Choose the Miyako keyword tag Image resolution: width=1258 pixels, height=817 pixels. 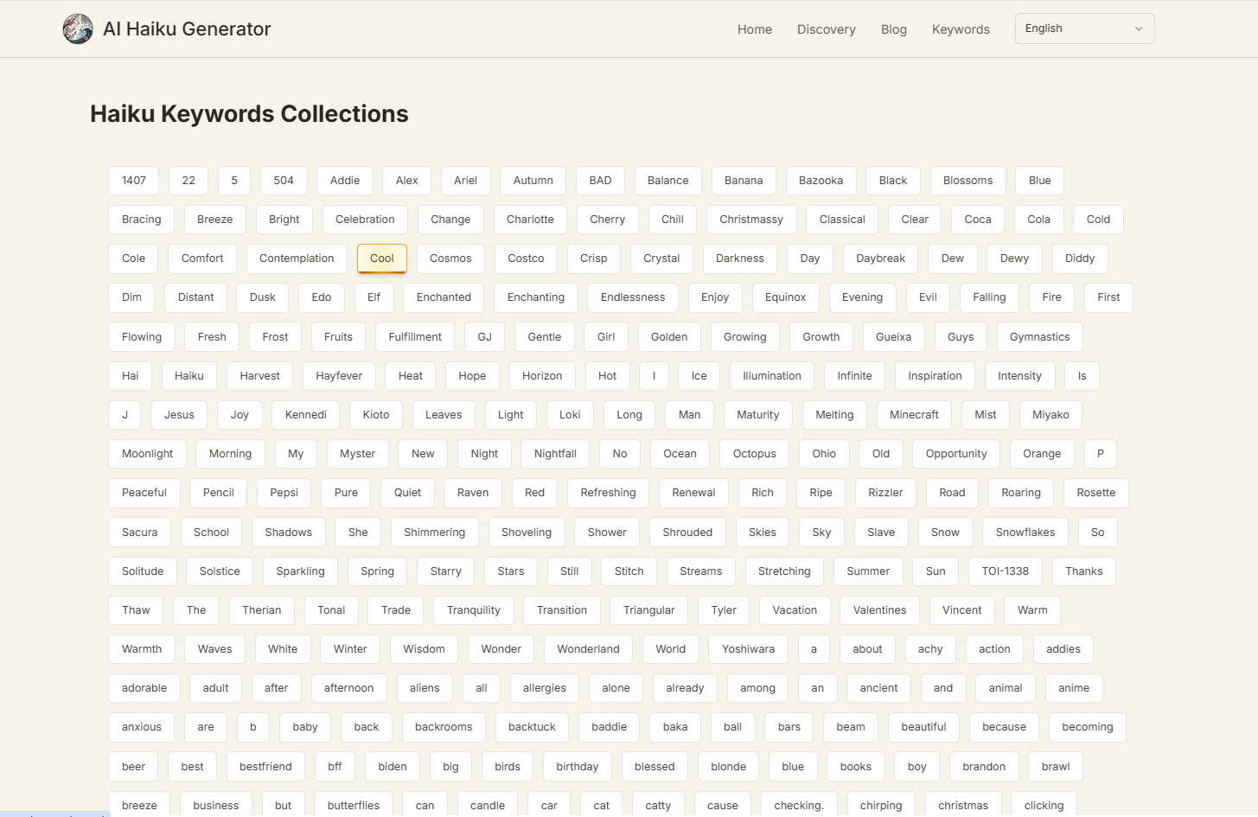coord(1050,415)
